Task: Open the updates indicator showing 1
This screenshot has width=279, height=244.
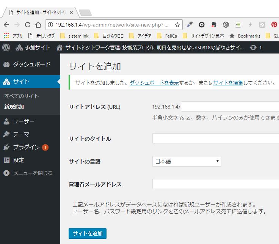Action: (256, 47)
